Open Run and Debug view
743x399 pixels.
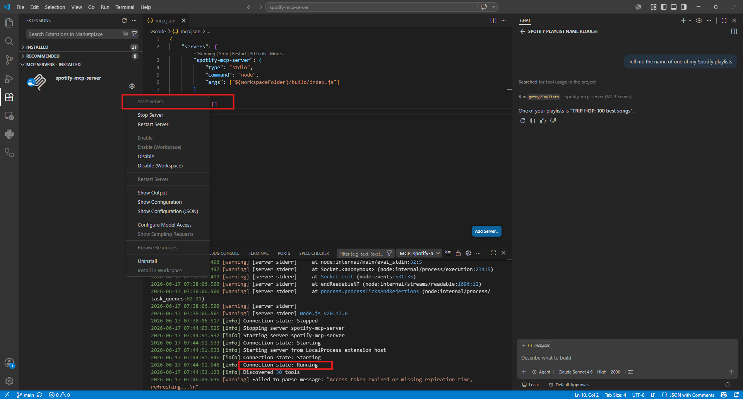(x=9, y=78)
